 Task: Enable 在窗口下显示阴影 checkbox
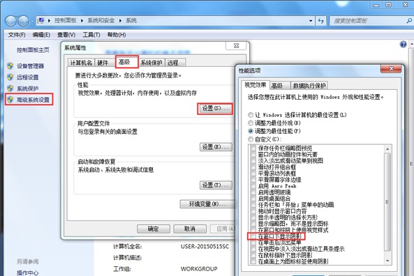tap(253, 236)
